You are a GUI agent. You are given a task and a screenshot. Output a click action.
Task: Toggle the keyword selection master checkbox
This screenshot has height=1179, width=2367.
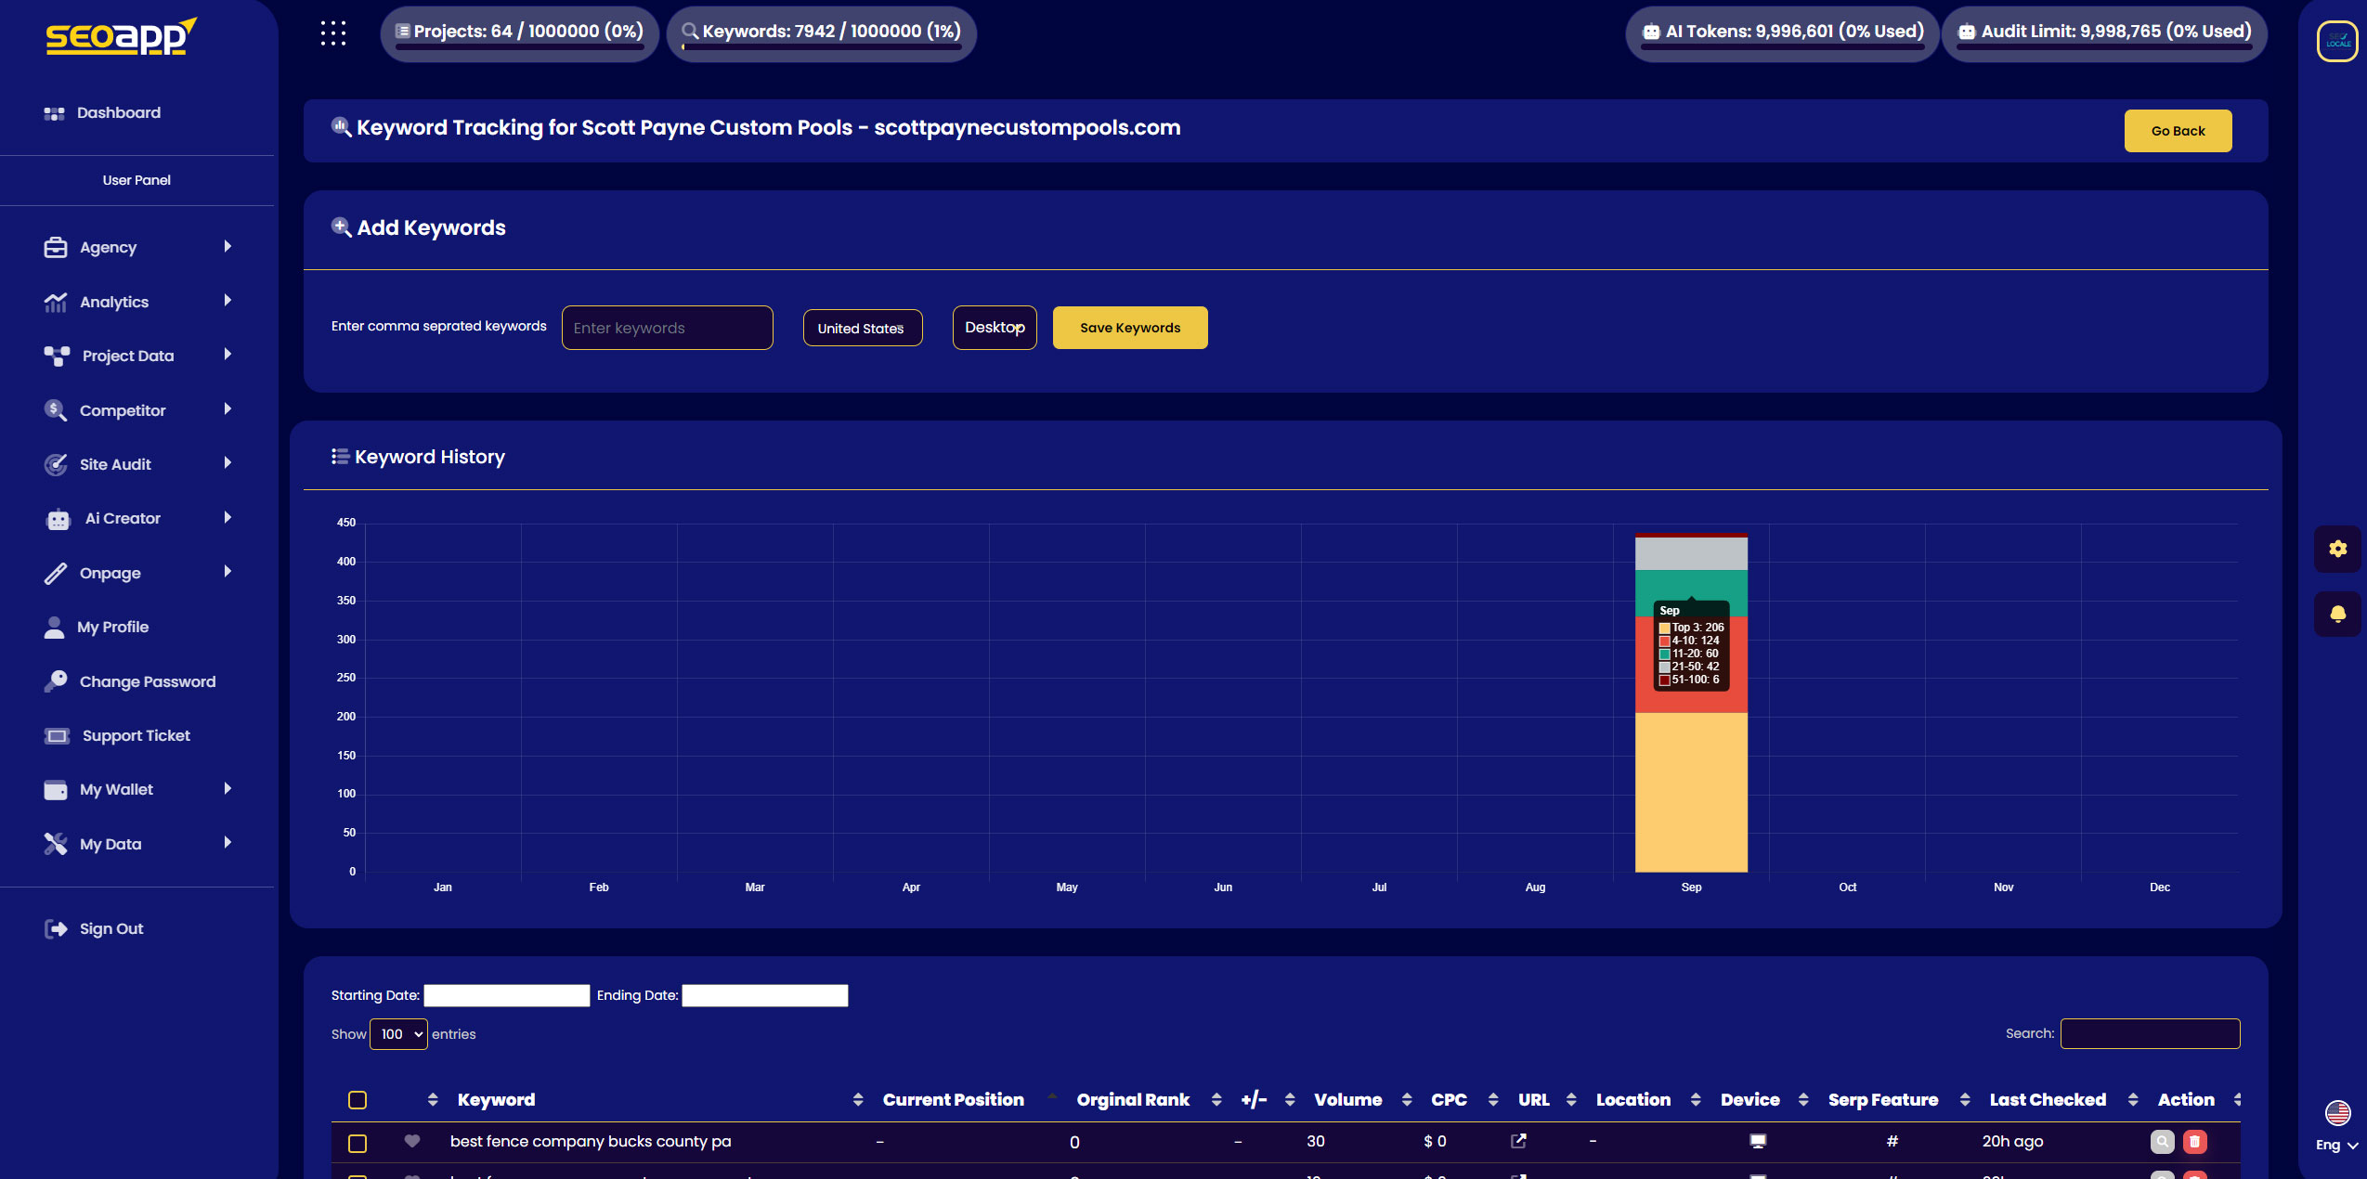(358, 1099)
